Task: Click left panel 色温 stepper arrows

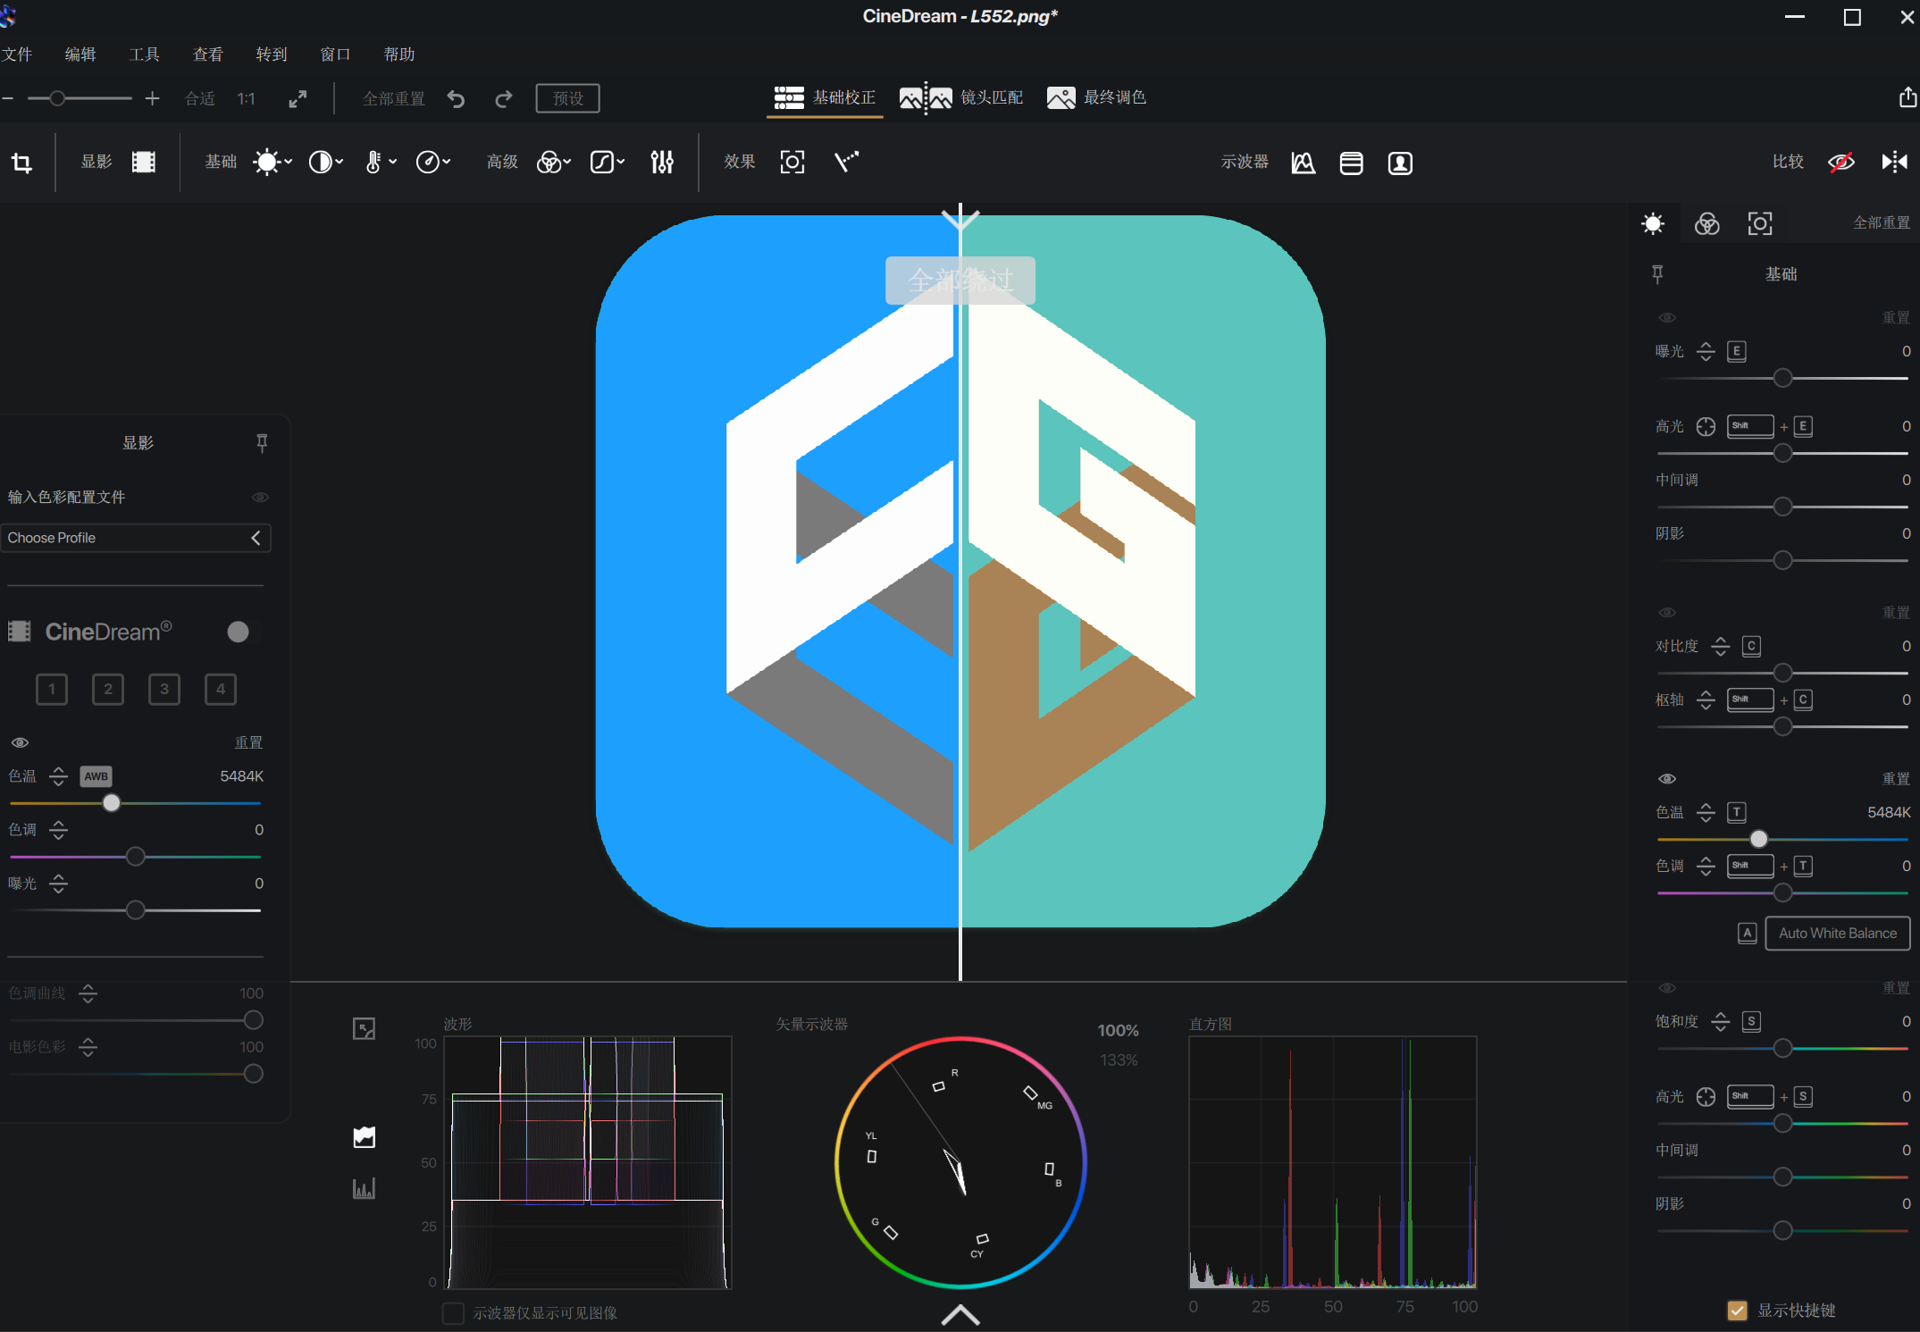Action: [x=58, y=776]
